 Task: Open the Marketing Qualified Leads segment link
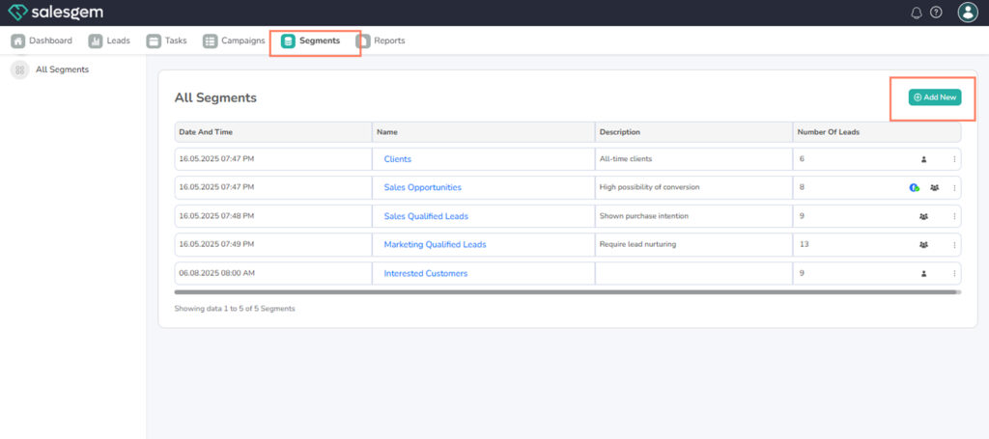[435, 245]
